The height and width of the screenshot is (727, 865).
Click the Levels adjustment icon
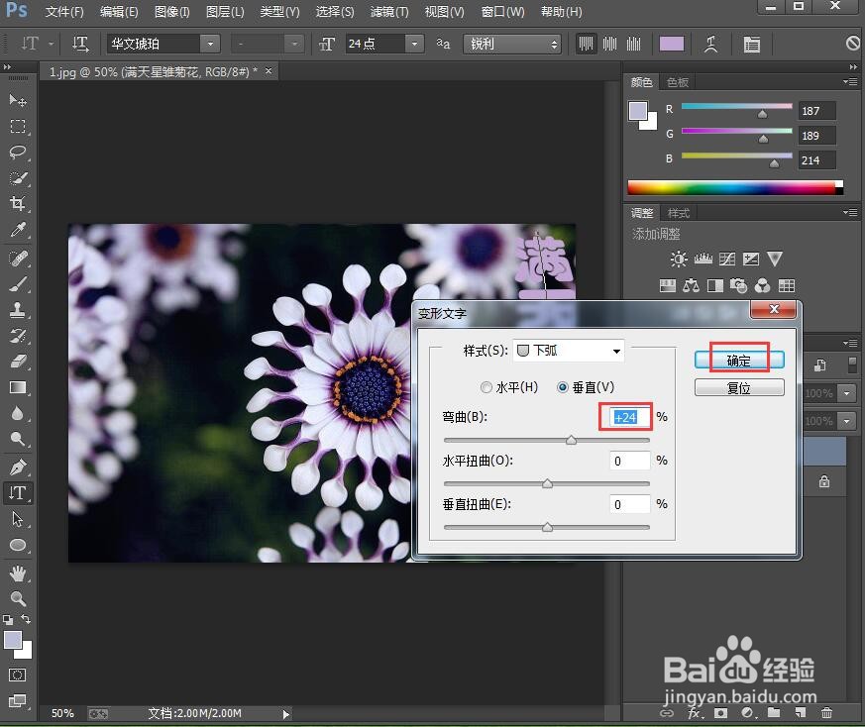coord(703,259)
